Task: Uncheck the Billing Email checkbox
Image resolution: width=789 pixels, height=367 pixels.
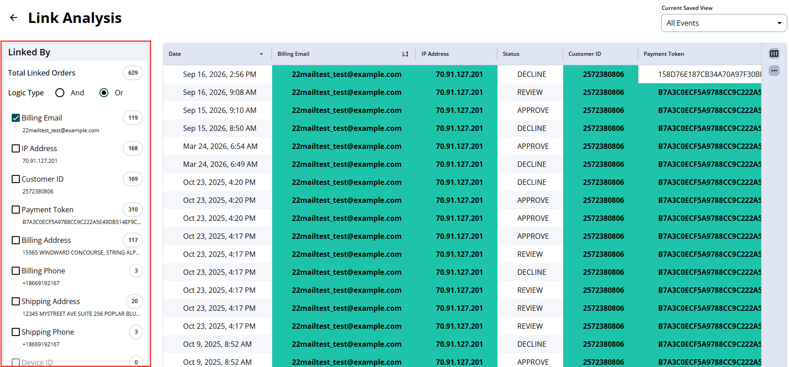Action: click(16, 118)
